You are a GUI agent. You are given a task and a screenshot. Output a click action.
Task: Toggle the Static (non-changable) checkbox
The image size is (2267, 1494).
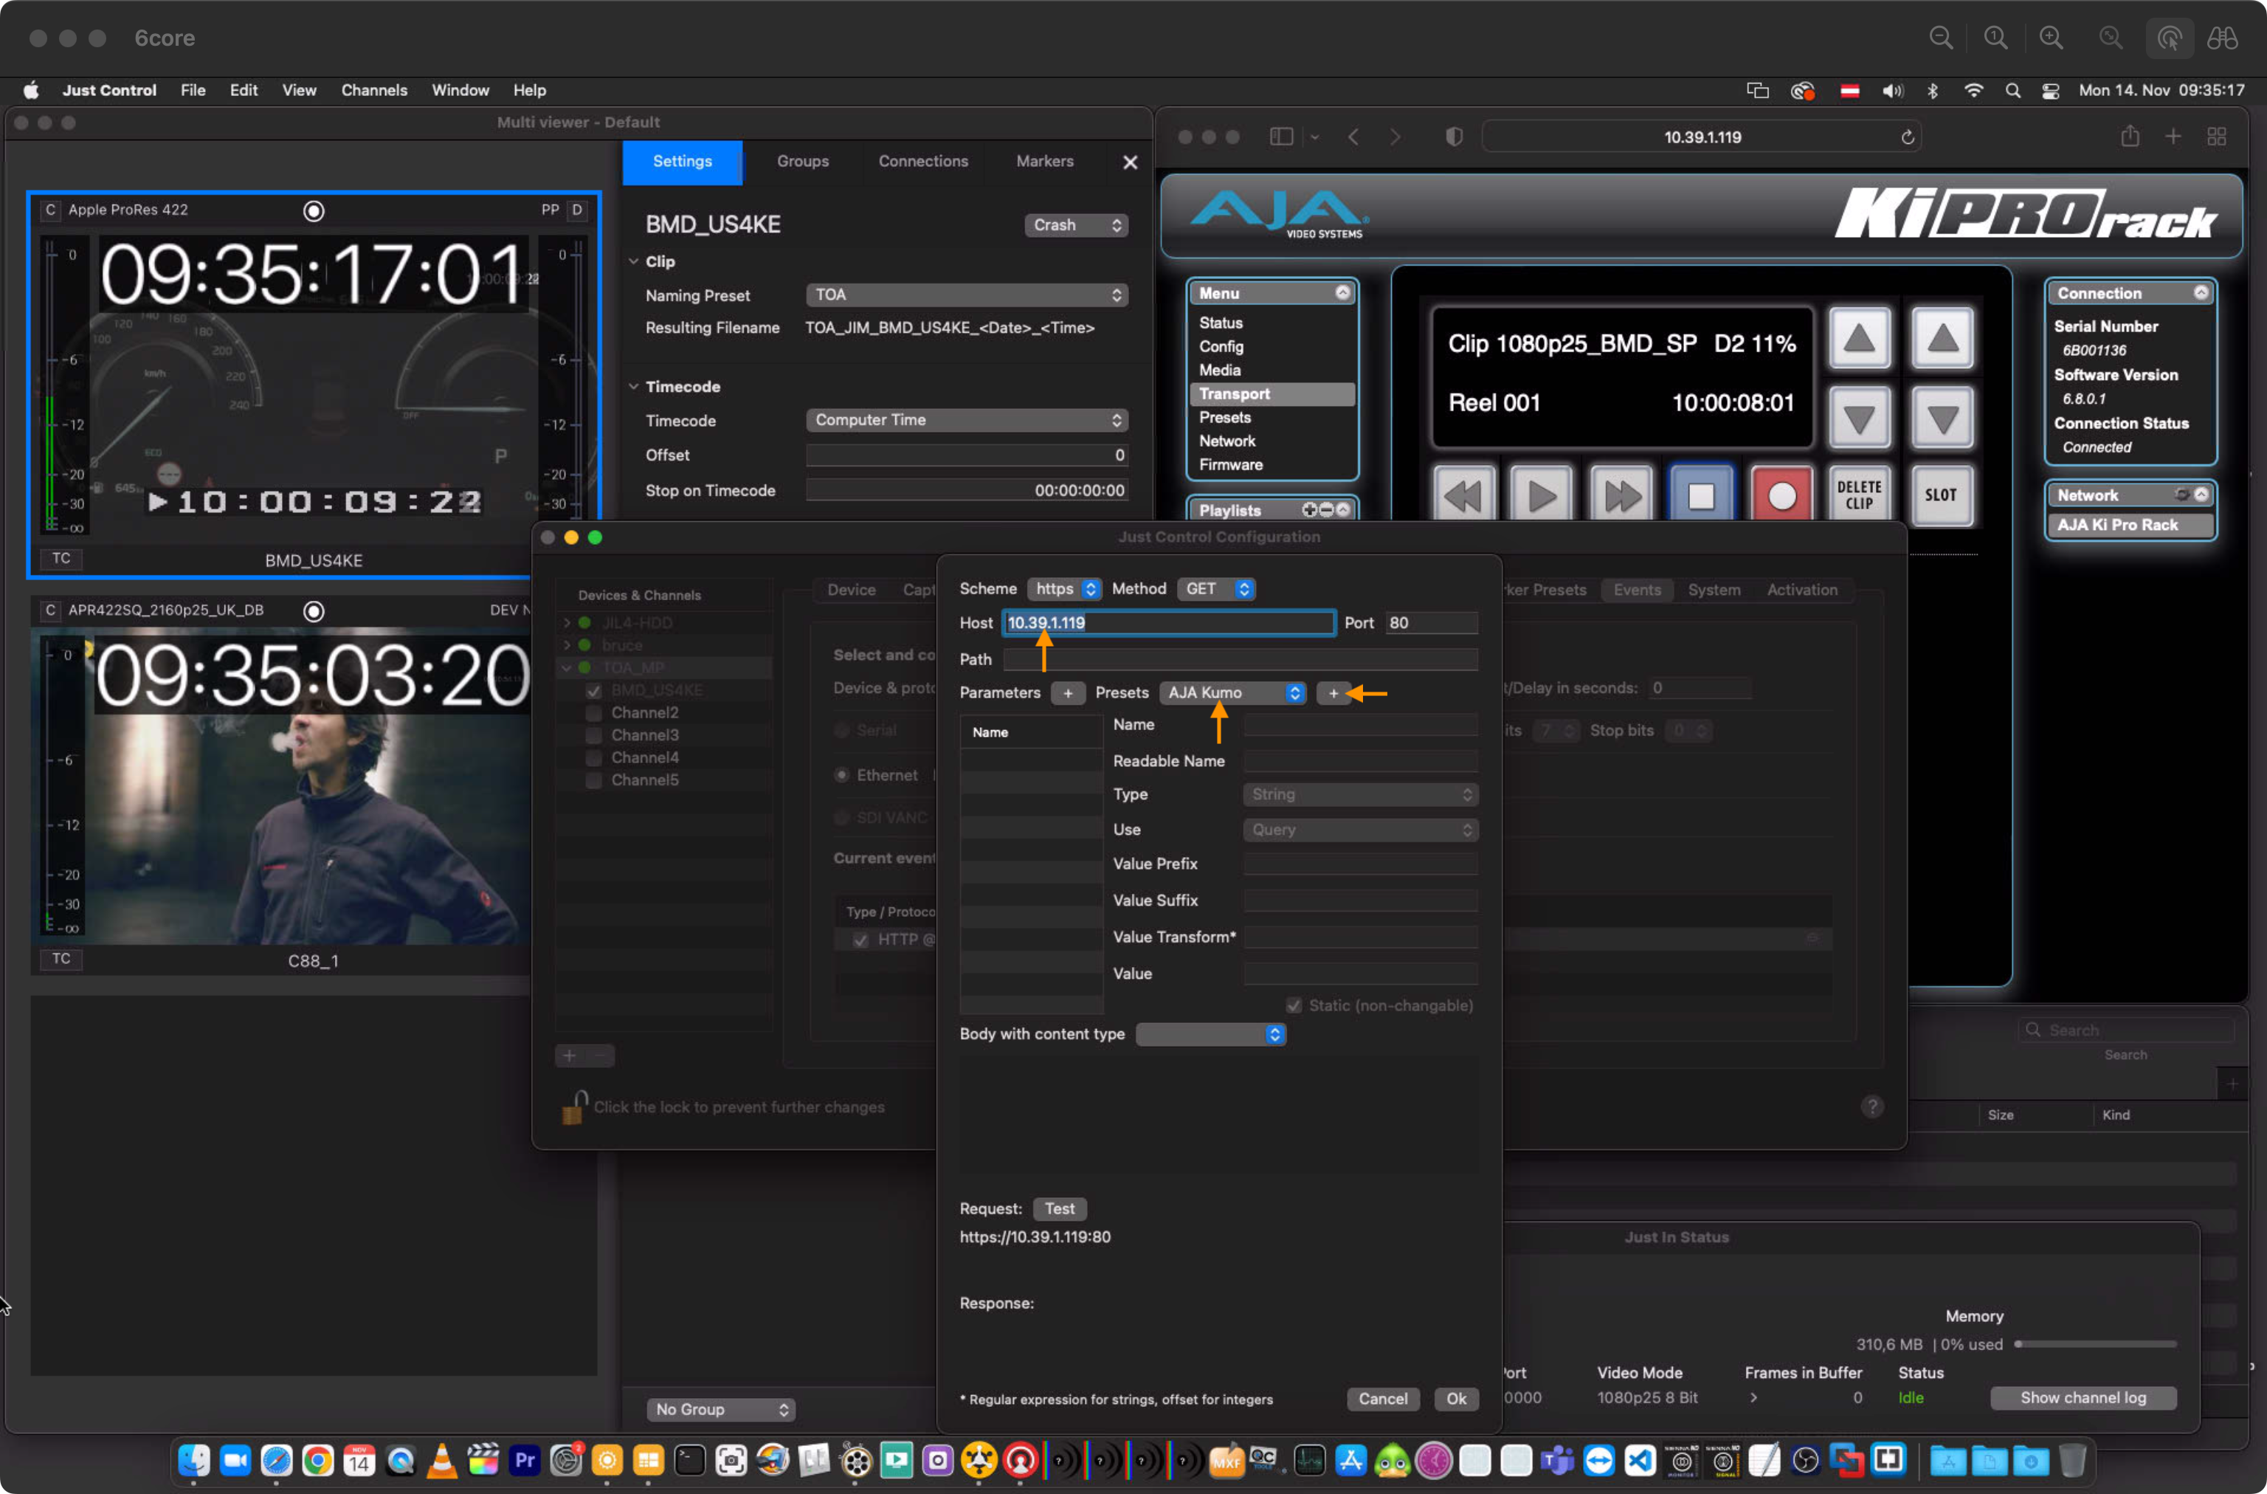(1294, 1005)
